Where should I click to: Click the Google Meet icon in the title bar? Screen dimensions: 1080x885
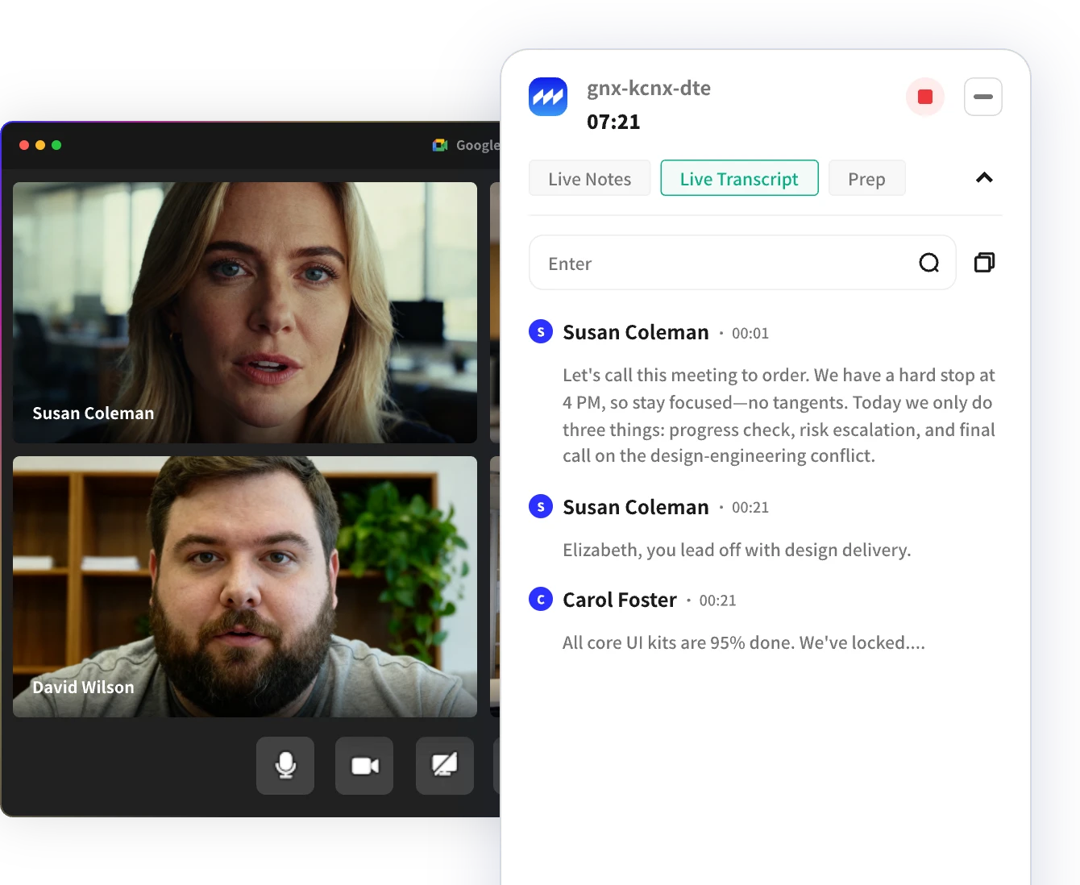point(441,145)
